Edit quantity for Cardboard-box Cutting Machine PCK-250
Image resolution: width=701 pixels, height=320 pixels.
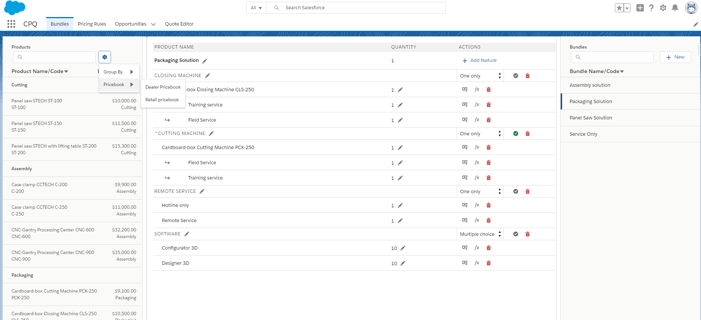coord(400,148)
